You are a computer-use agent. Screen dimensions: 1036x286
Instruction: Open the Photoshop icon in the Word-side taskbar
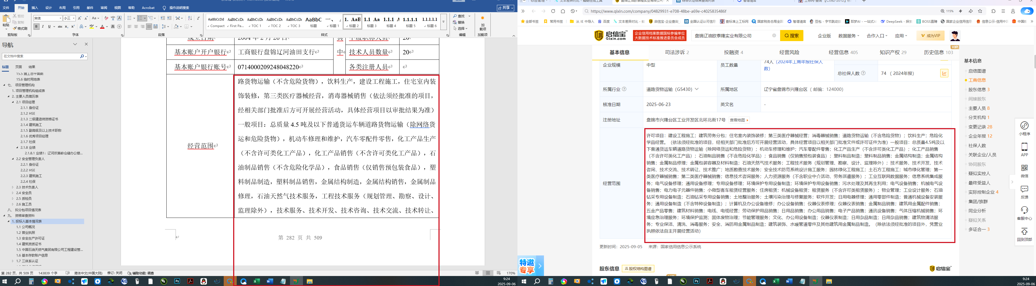[177, 282]
